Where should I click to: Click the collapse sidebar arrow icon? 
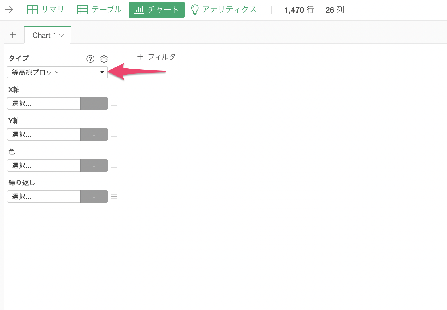tap(10, 10)
